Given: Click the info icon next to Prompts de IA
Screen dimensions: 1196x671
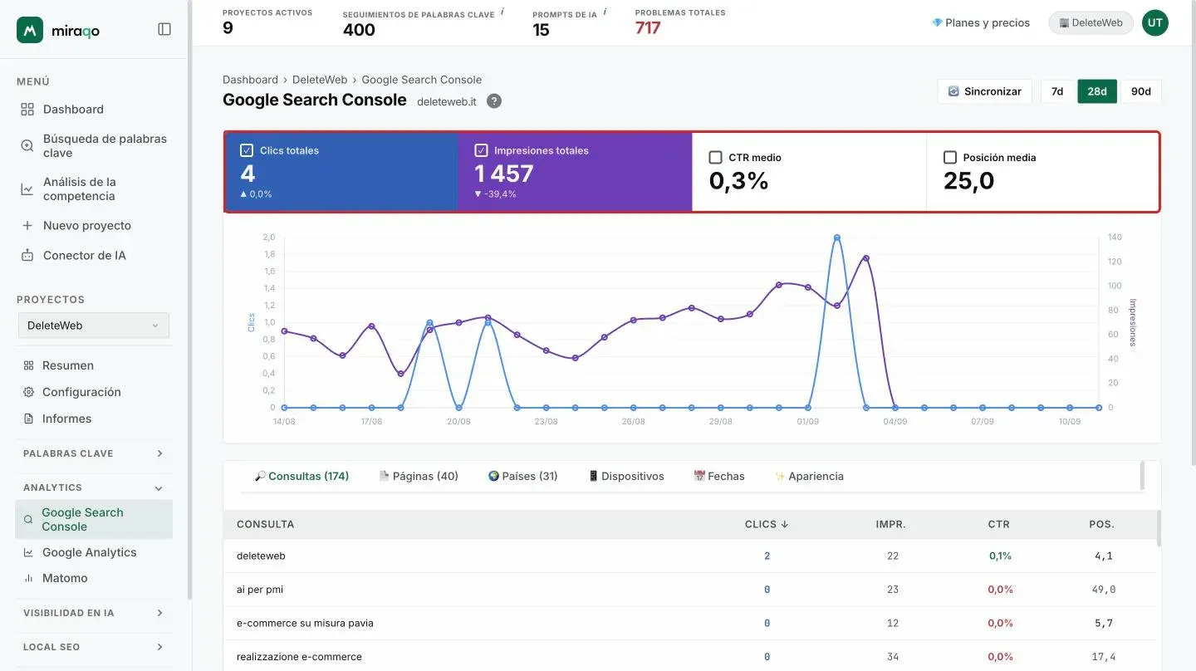Looking at the screenshot, I should (x=605, y=12).
